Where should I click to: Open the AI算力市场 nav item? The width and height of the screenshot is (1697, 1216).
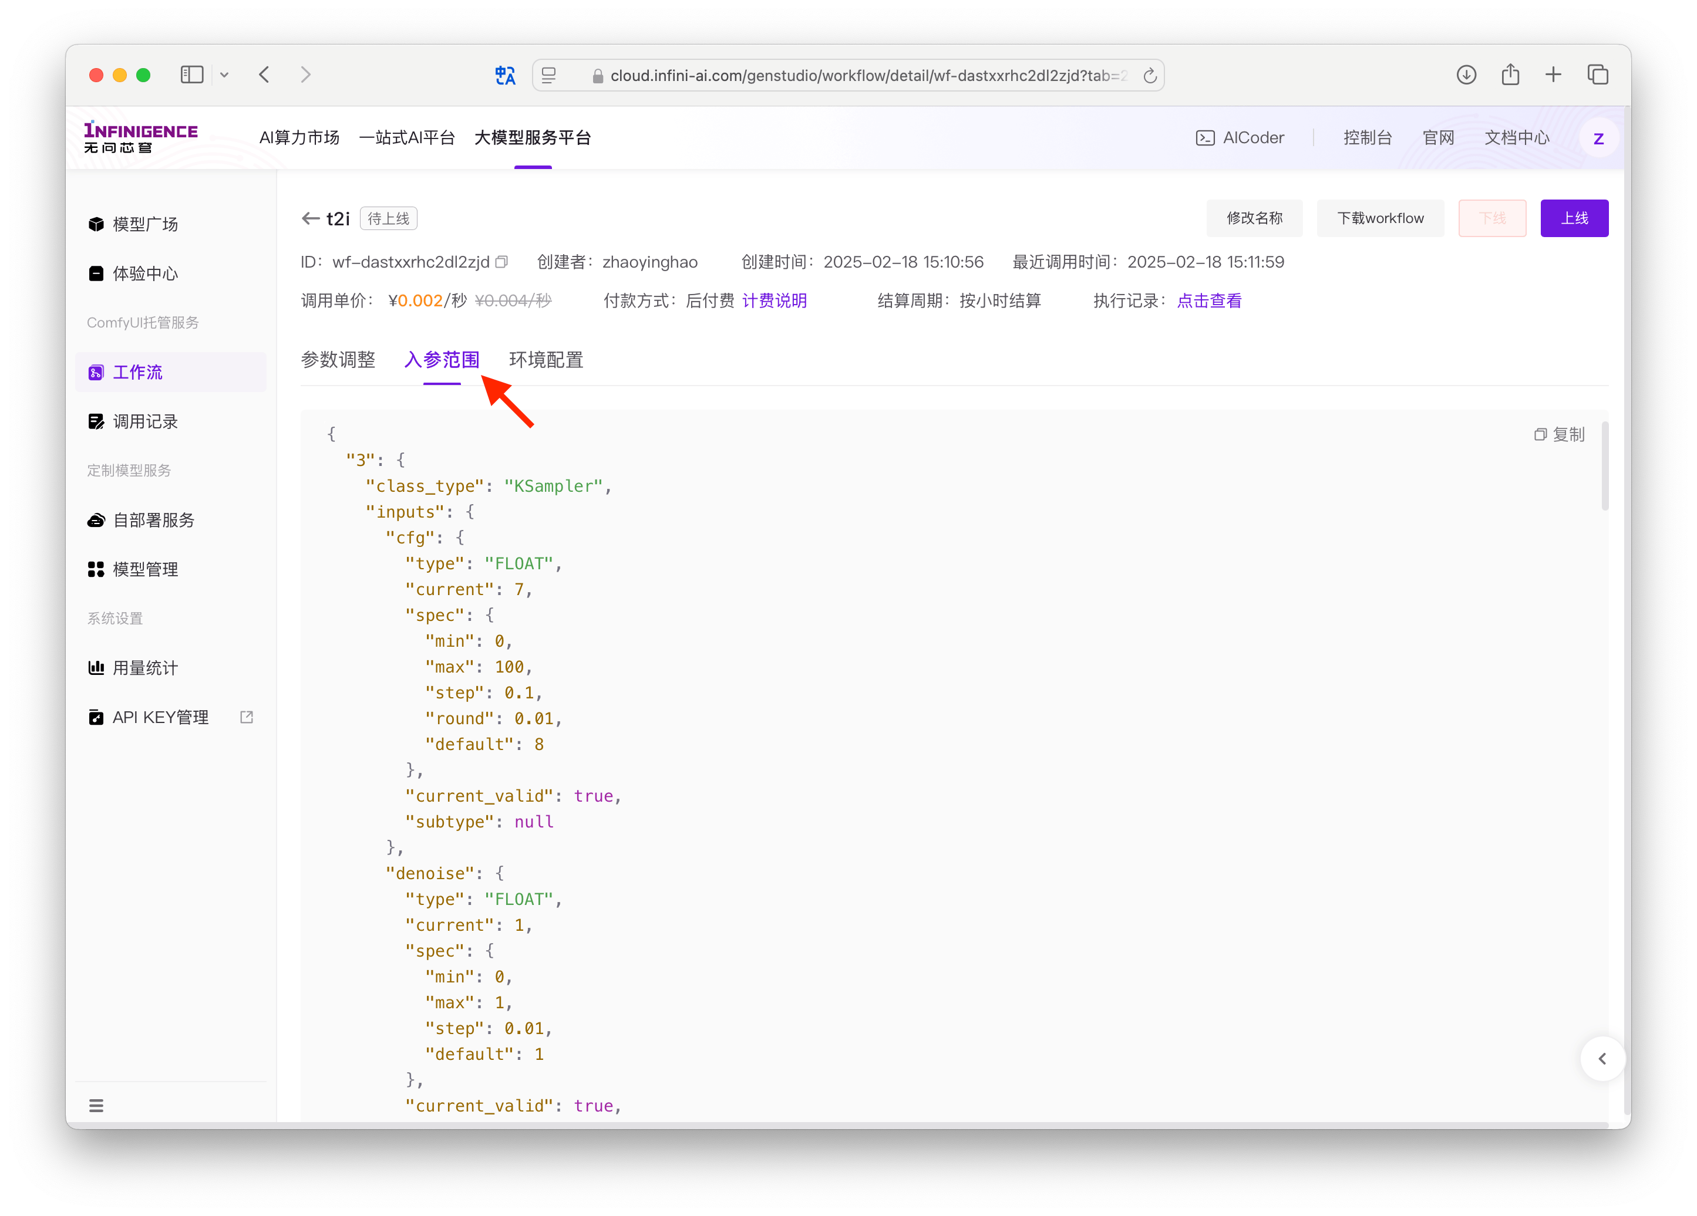[299, 137]
